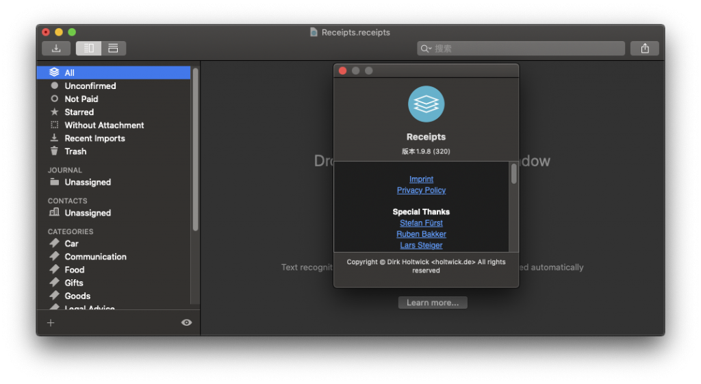The image size is (701, 384).
Task: Close the About Receipts dialog
Action: click(343, 71)
